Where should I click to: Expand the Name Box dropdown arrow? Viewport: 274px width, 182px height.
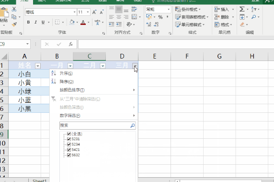[27, 44]
